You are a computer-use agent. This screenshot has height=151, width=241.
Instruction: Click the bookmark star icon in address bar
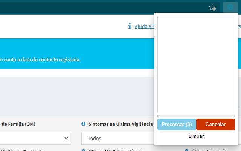[212, 7]
